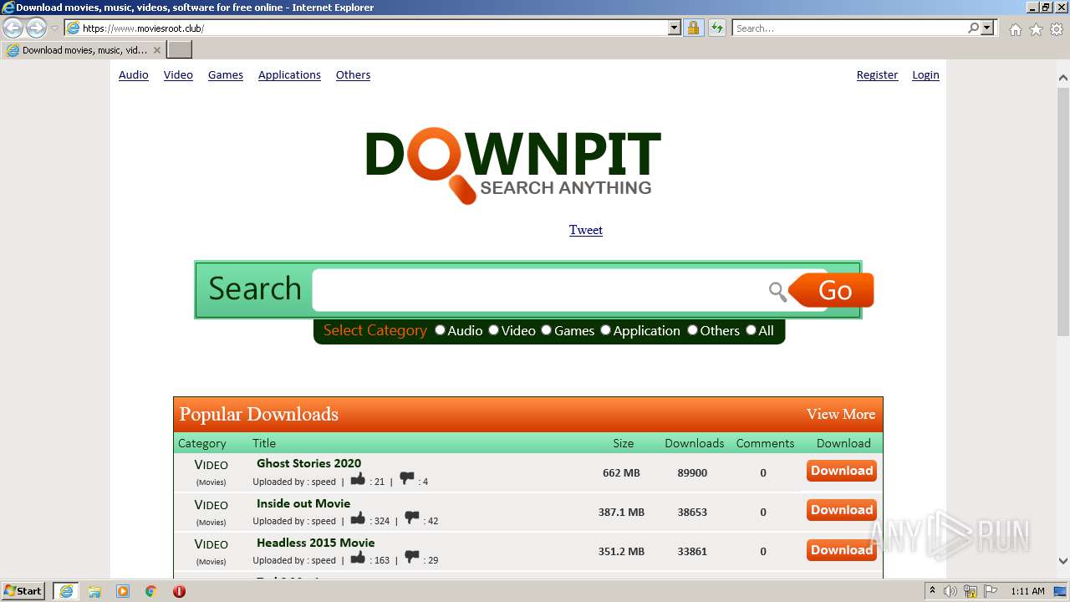The height and width of the screenshot is (602, 1070).
Task: Select the All category radio button
Action: coord(751,330)
